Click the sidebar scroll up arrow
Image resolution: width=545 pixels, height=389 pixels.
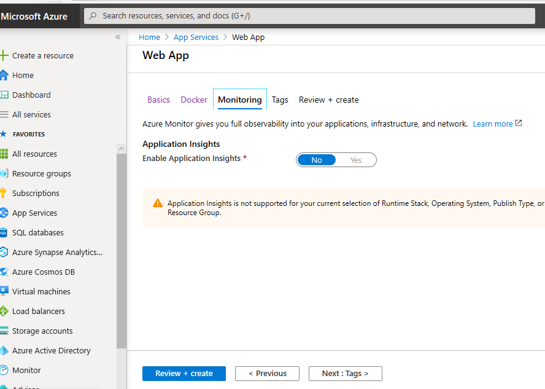click(122, 149)
